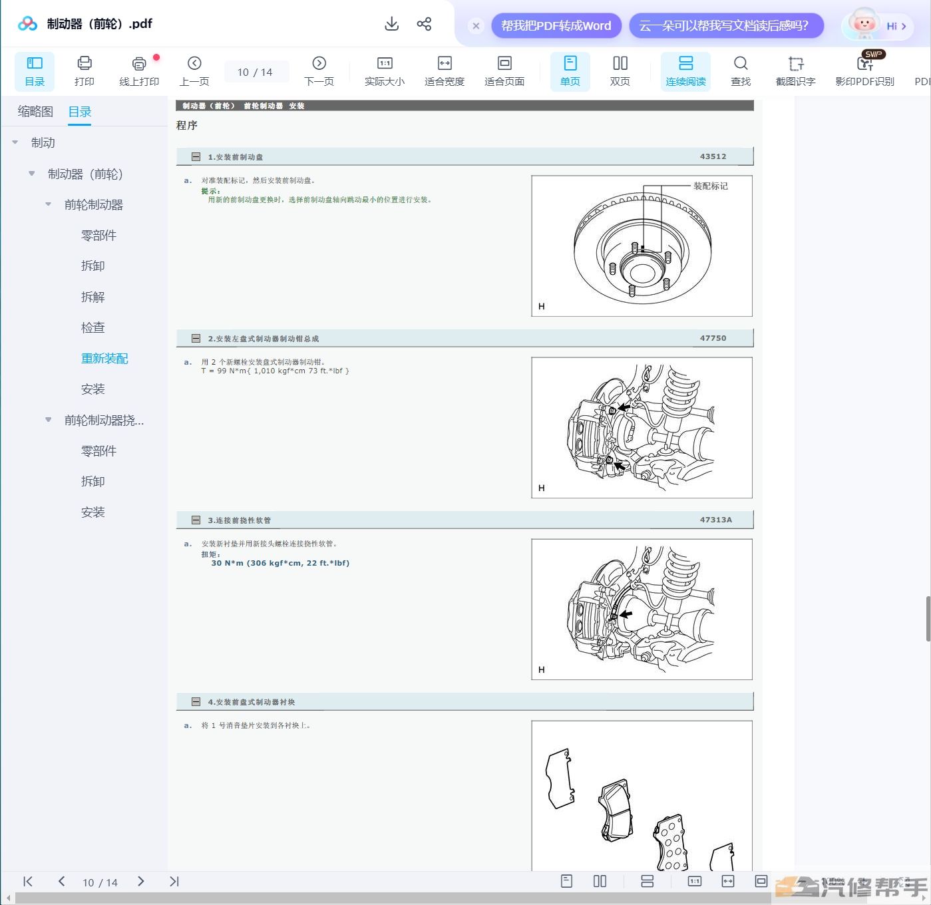Click 云一朵可以帮我写文档读后感吗 suggestion
This screenshot has width=931, height=905.
coord(726,26)
